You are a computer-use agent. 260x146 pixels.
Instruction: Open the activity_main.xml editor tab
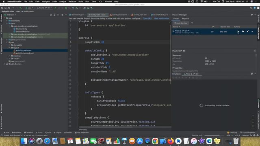139,15
